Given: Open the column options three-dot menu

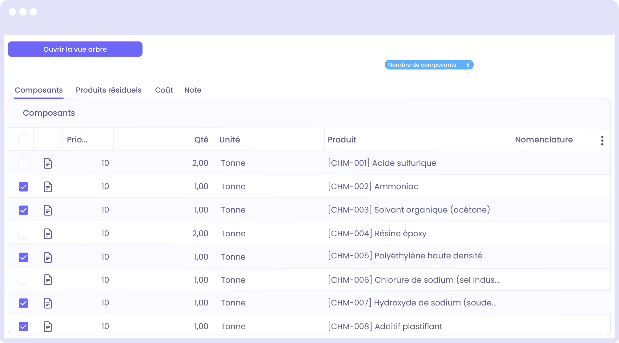Looking at the screenshot, I should pos(602,141).
